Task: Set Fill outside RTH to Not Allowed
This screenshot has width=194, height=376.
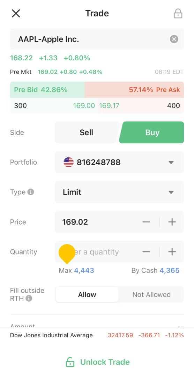Action: click(151, 294)
